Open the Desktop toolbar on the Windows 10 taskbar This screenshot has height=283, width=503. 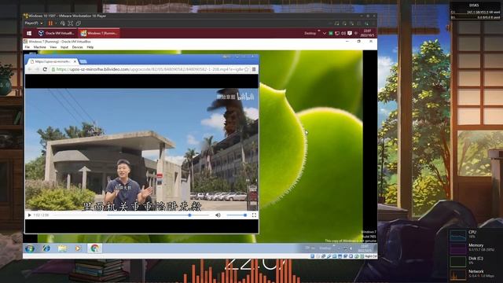tap(310, 33)
